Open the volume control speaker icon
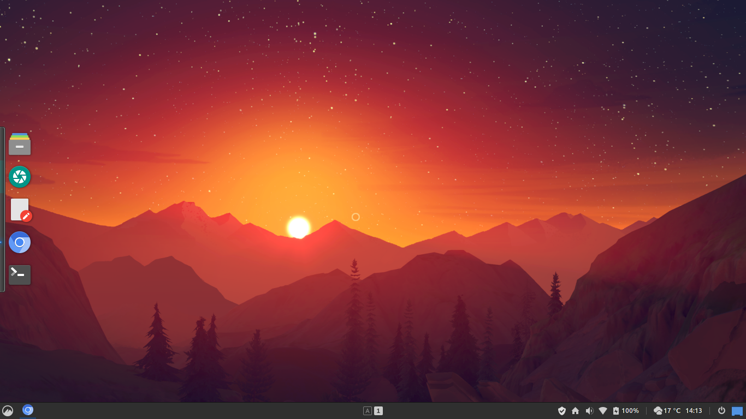The image size is (746, 419). click(589, 411)
